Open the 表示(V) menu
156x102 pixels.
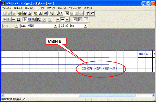pyautogui.click(x=62, y=8)
